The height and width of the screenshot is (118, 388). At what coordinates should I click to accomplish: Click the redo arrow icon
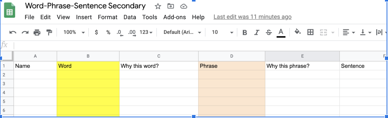click(x=25, y=32)
